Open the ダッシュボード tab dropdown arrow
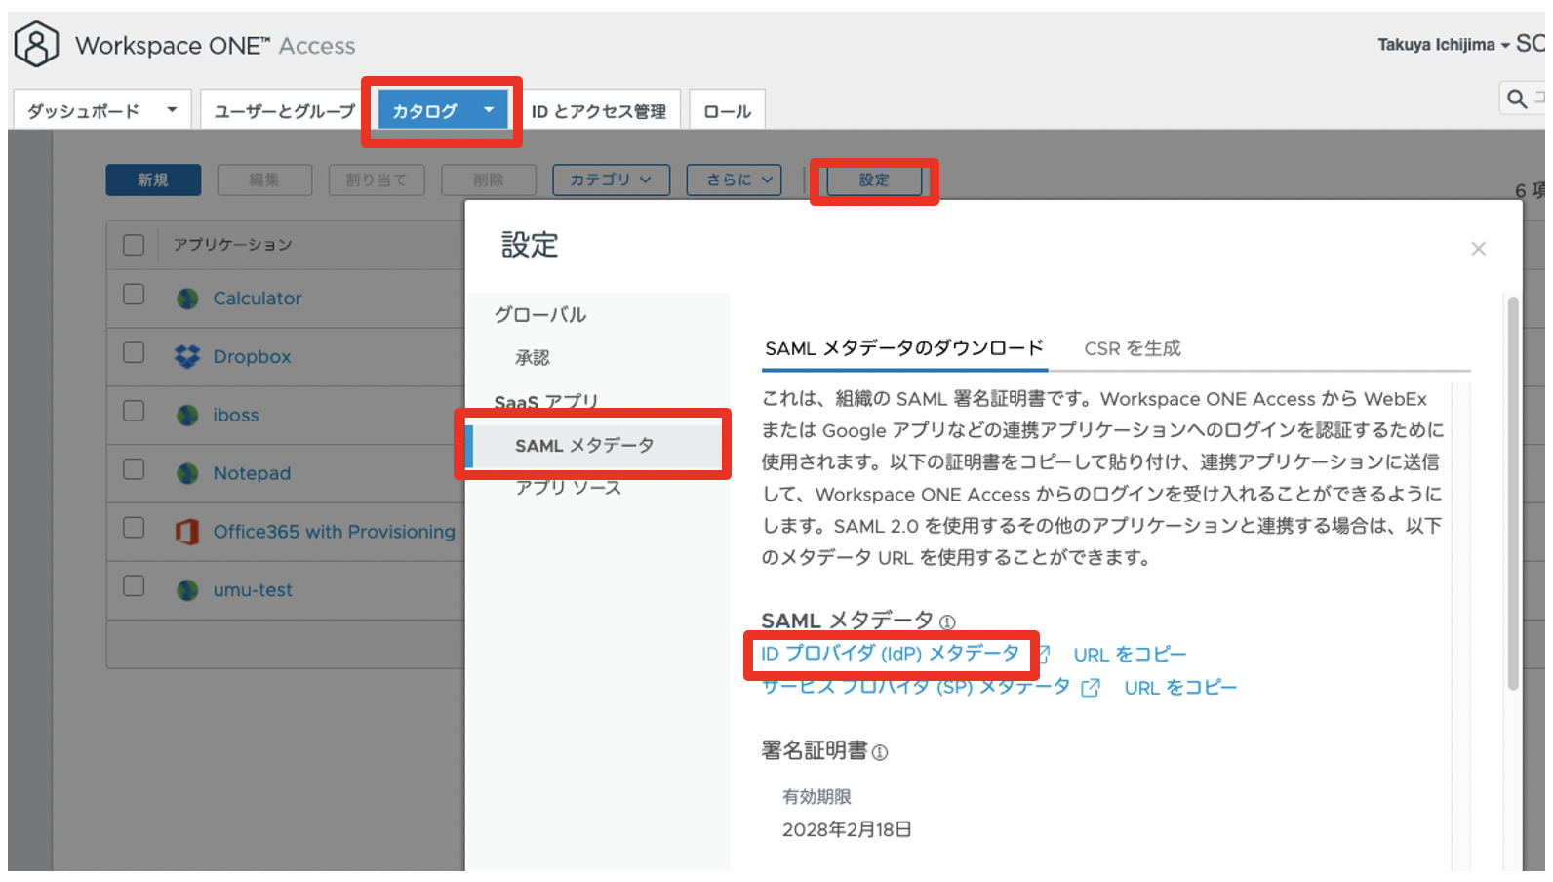 172,110
